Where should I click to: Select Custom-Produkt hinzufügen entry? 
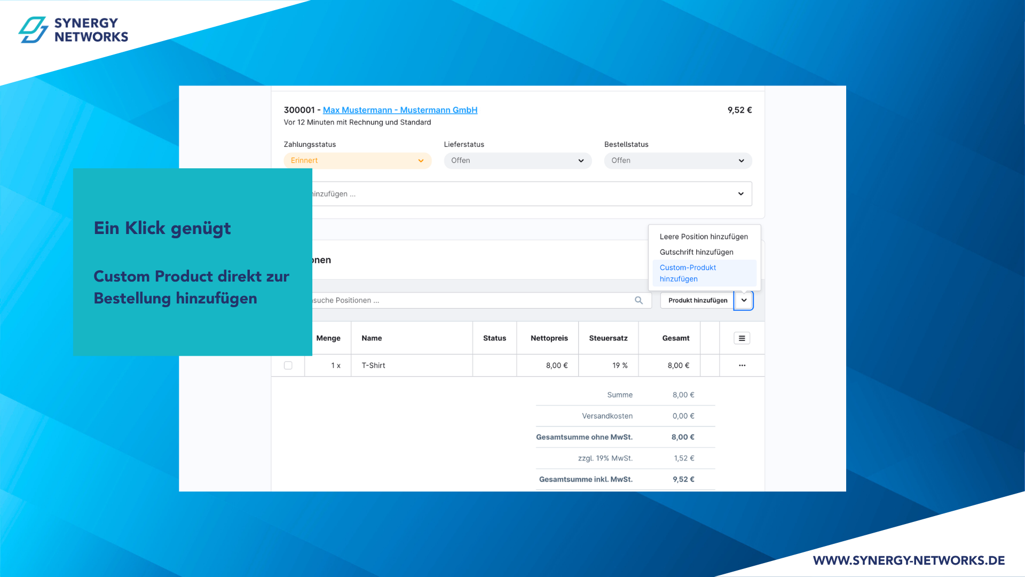(x=704, y=273)
